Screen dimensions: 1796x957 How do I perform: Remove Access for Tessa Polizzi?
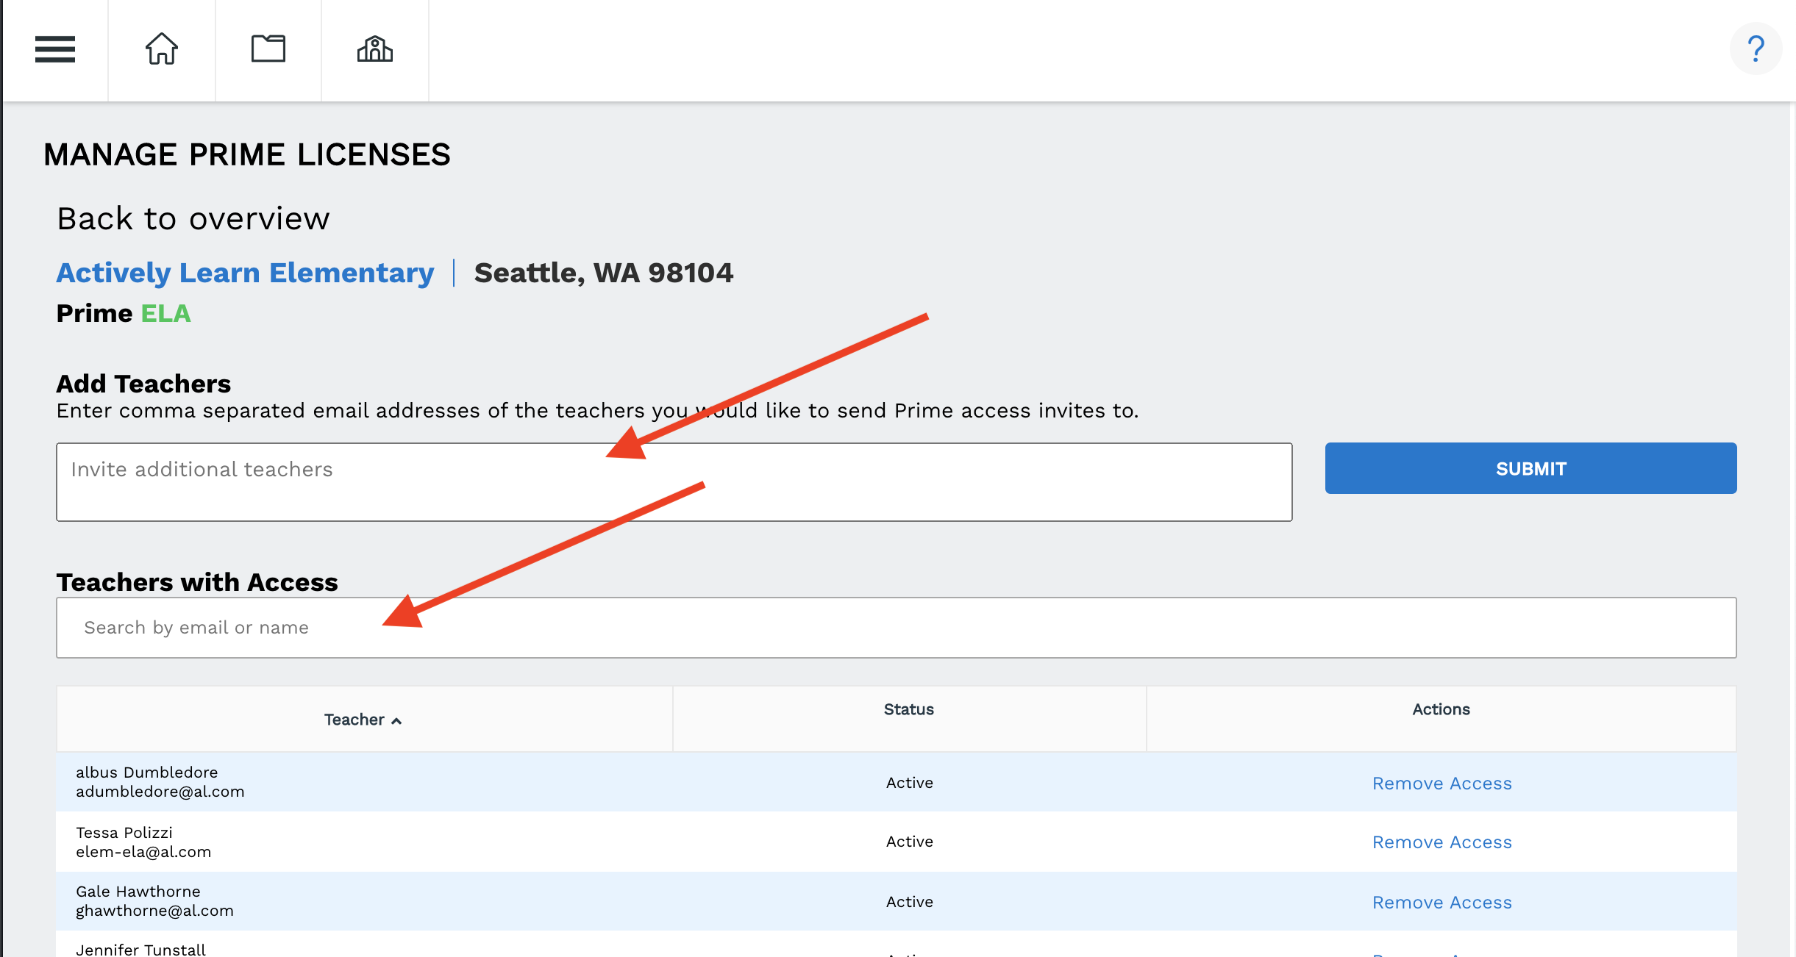click(x=1442, y=842)
